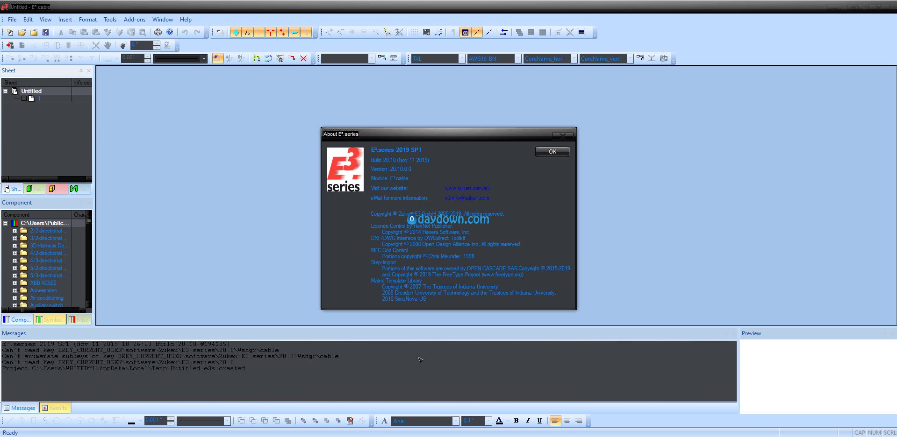This screenshot has width=897, height=437.
Task: Open the File menu
Action: tap(12, 20)
